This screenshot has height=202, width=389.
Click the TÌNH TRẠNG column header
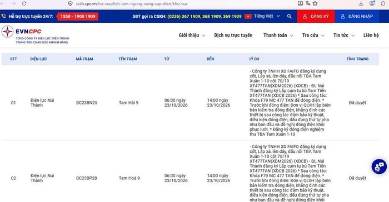[x=357, y=59]
